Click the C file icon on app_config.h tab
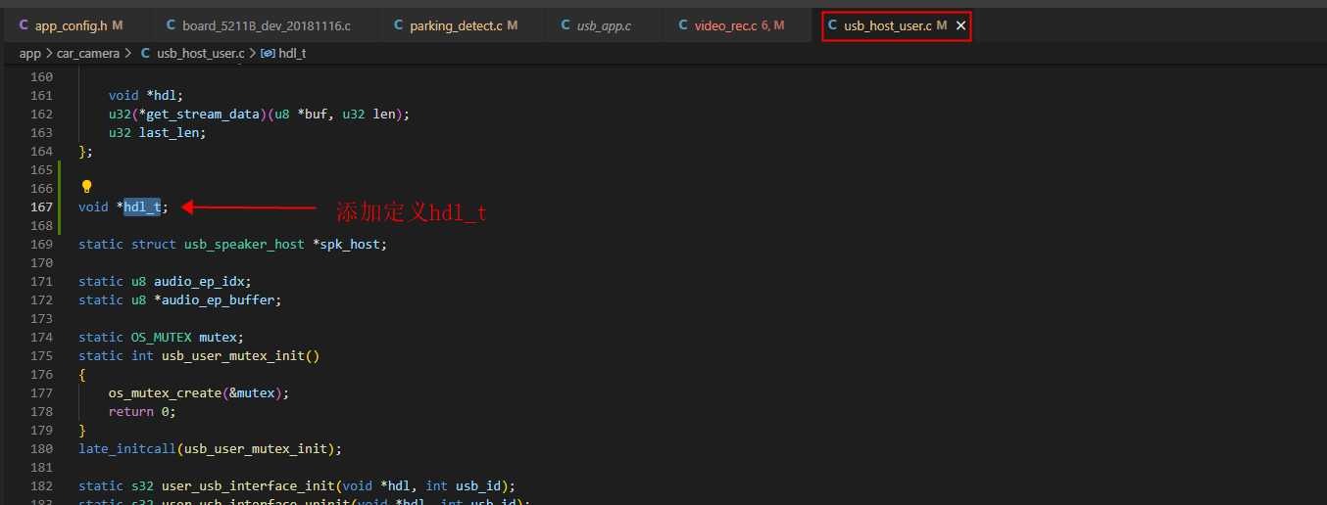1327x505 pixels. pyautogui.click(x=24, y=25)
